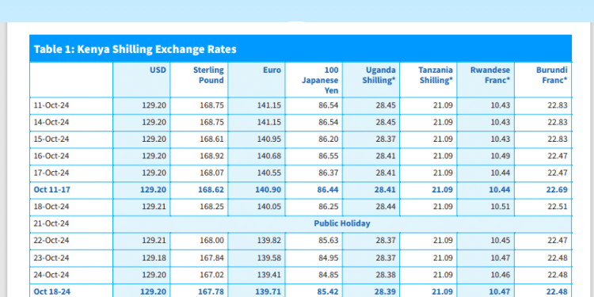Click the Japanese Yen value 86.25
Image resolution: width=594 pixels, height=297 pixels.
[329, 207]
